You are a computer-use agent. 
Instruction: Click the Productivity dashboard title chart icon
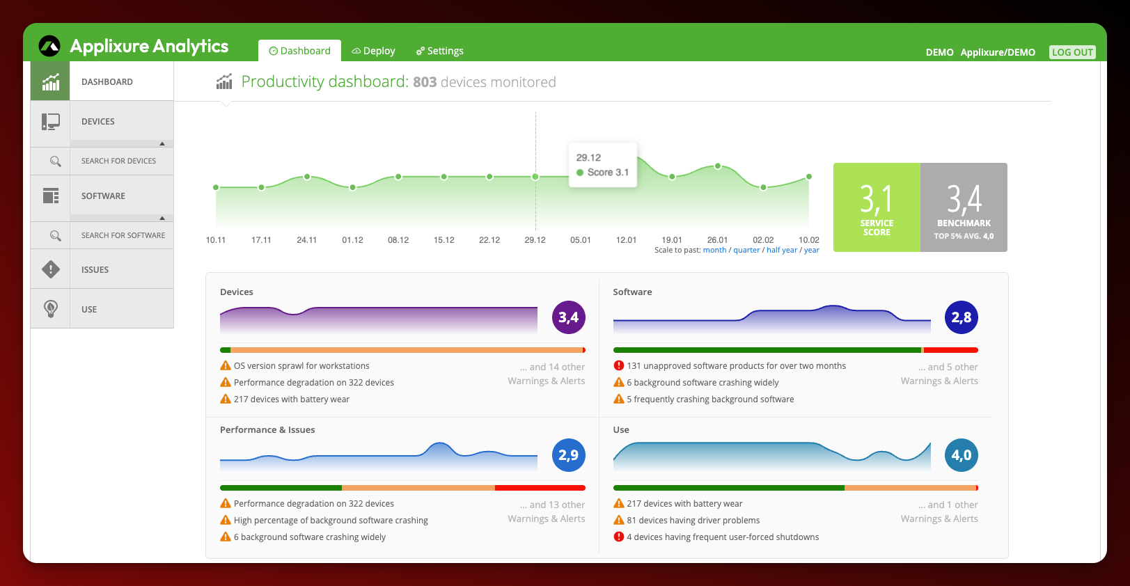click(224, 81)
